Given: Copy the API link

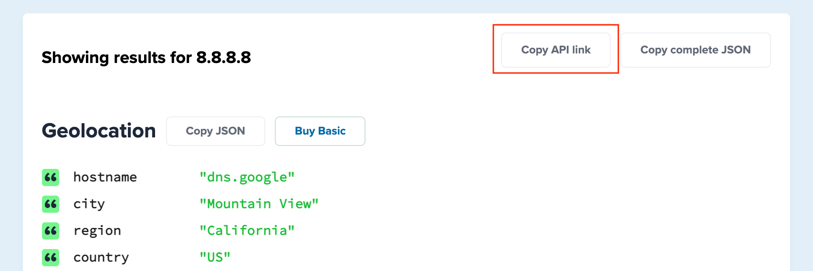Looking at the screenshot, I should [x=556, y=50].
